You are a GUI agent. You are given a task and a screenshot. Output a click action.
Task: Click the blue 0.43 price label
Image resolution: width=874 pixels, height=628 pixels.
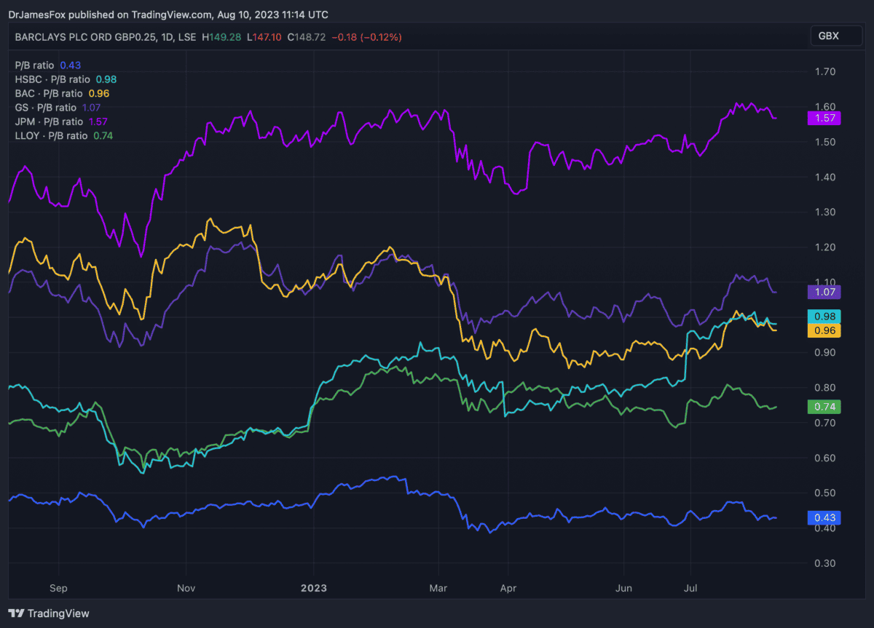point(824,517)
